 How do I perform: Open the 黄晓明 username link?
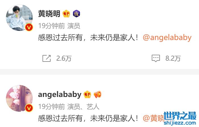(x=49, y=14)
